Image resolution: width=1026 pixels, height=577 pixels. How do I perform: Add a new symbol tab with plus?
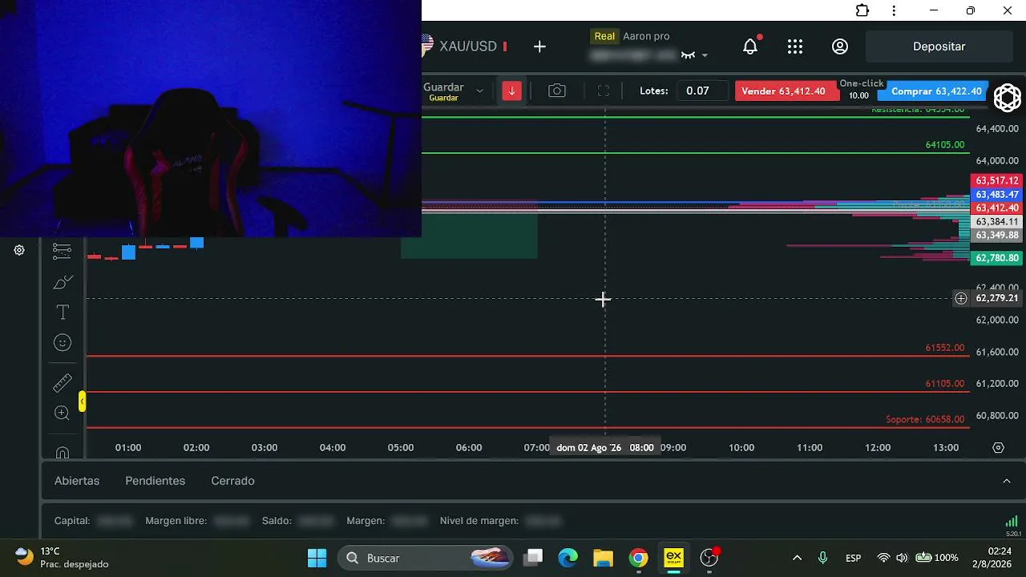[539, 46]
